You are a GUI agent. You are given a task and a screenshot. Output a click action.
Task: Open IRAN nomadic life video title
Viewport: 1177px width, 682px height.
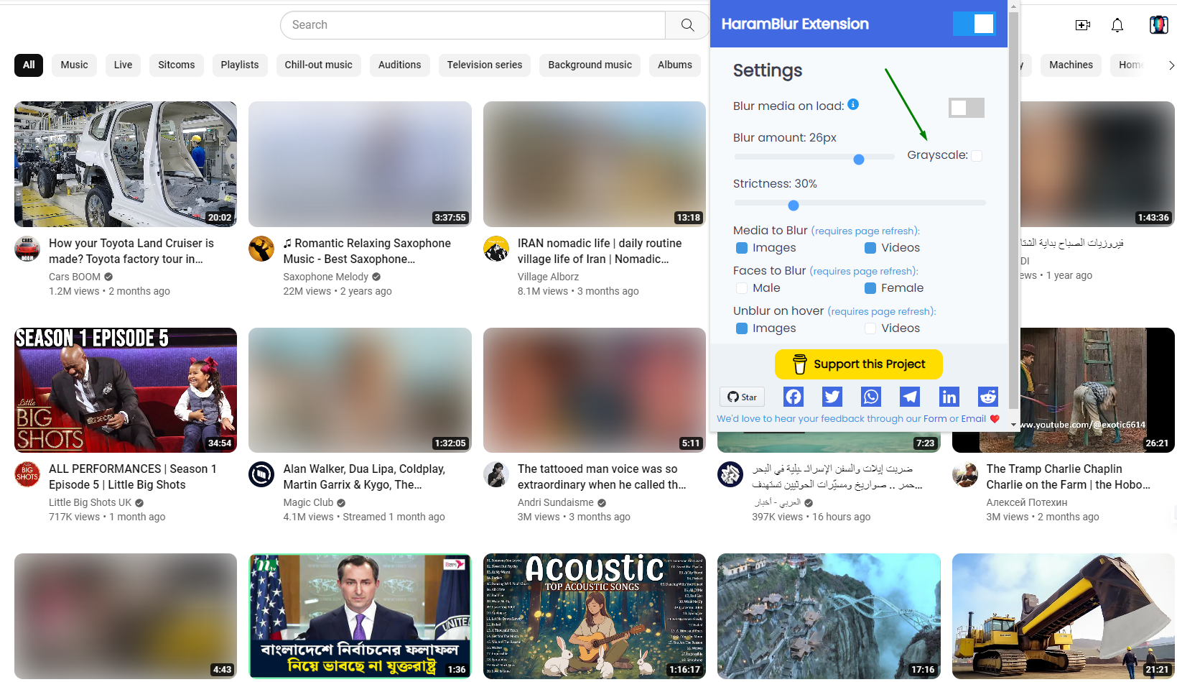coord(600,252)
